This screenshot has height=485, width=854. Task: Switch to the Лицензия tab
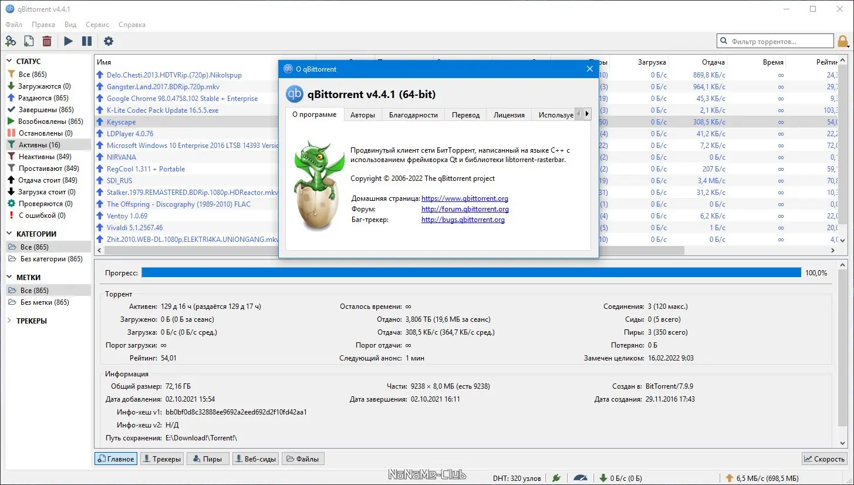click(509, 115)
